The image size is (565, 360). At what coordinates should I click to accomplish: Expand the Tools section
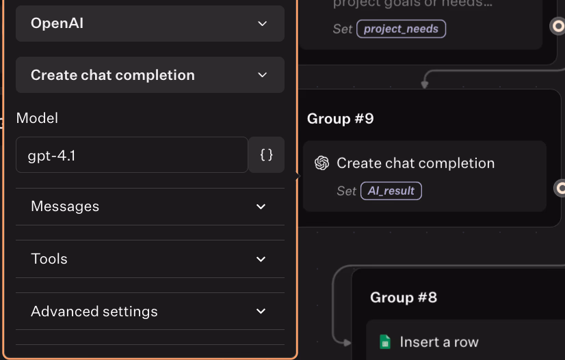[x=150, y=259]
